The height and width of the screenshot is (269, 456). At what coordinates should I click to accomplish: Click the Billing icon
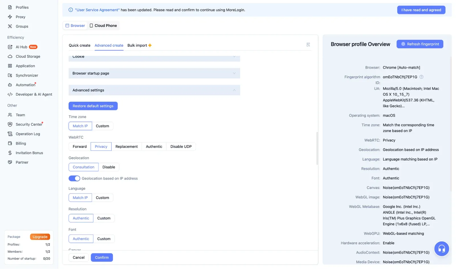coord(10,143)
